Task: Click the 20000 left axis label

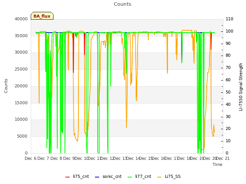Action: point(21,86)
